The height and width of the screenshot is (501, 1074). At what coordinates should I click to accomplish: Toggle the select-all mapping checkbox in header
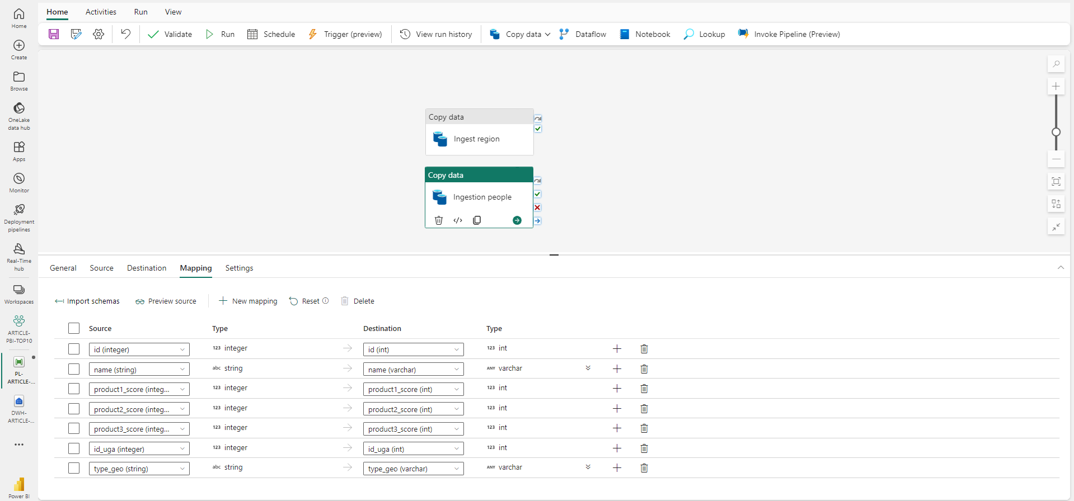tap(74, 328)
